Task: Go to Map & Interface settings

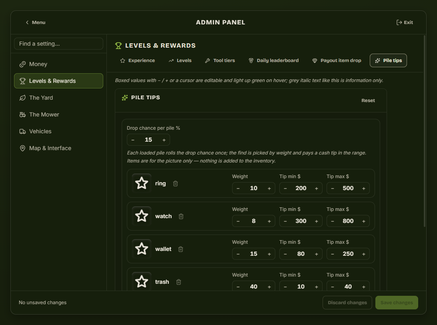Action: click(x=58, y=148)
